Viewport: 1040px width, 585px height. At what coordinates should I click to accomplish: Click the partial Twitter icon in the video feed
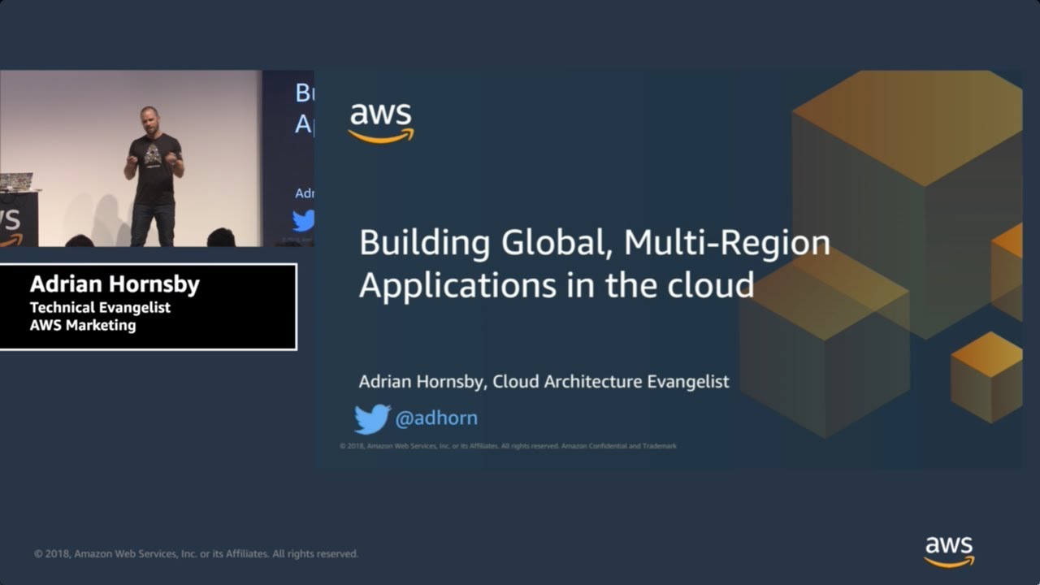click(x=304, y=220)
